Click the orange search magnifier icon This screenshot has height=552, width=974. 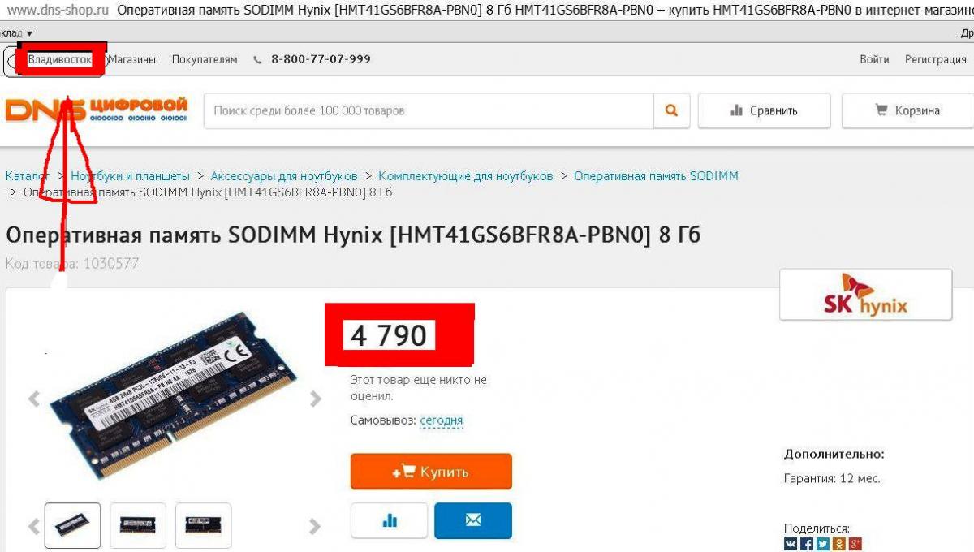coord(671,110)
